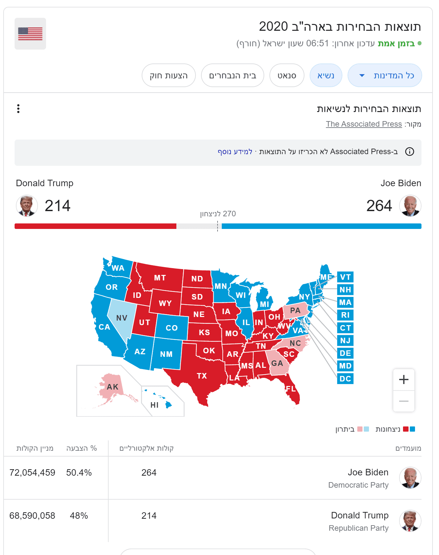
Task: Click the blue Biden electoral progress bar
Action: 321,226
